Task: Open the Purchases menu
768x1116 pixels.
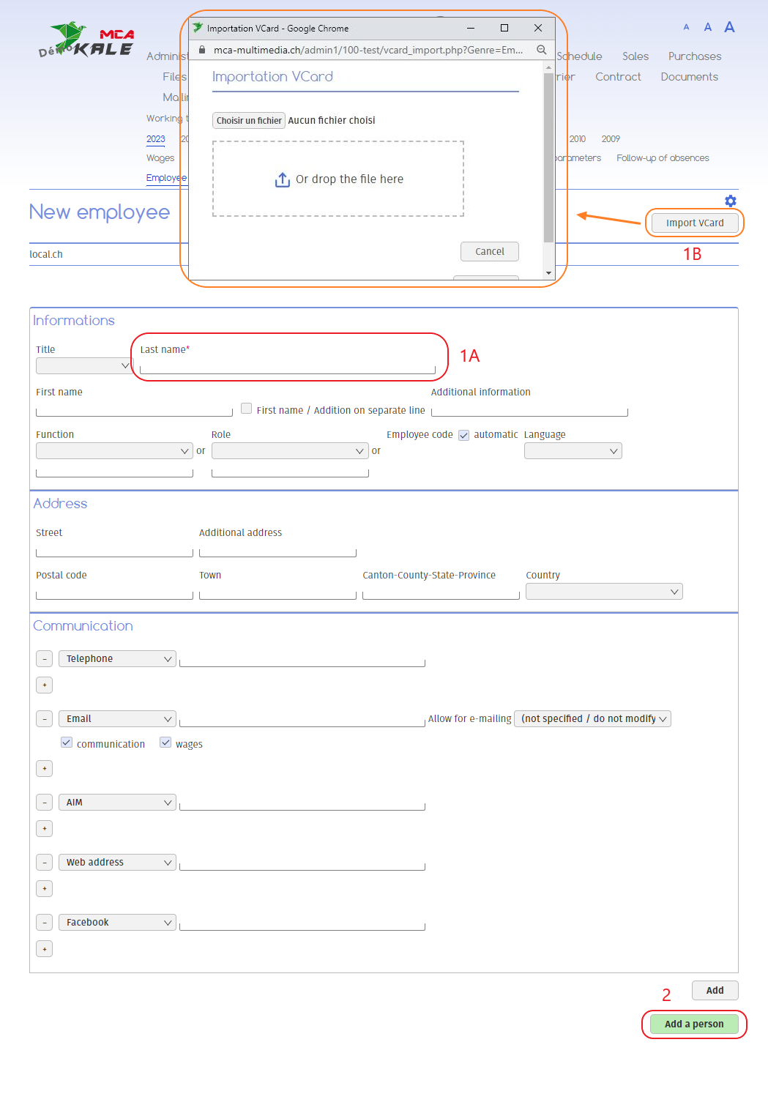Action: coord(694,56)
